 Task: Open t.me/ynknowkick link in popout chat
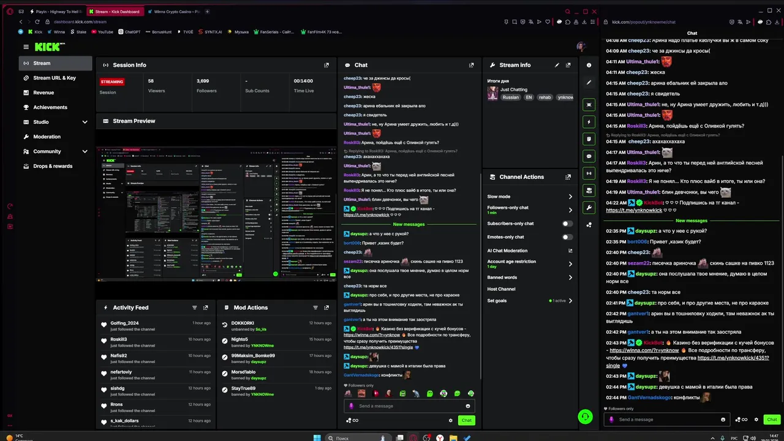(x=634, y=210)
